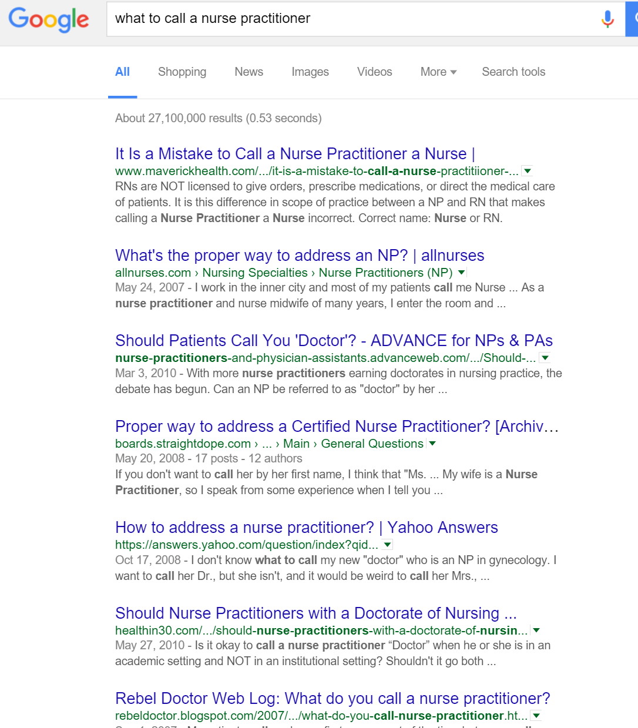
Task: Expand the allnurses.com result options arrow
Action: pos(462,273)
